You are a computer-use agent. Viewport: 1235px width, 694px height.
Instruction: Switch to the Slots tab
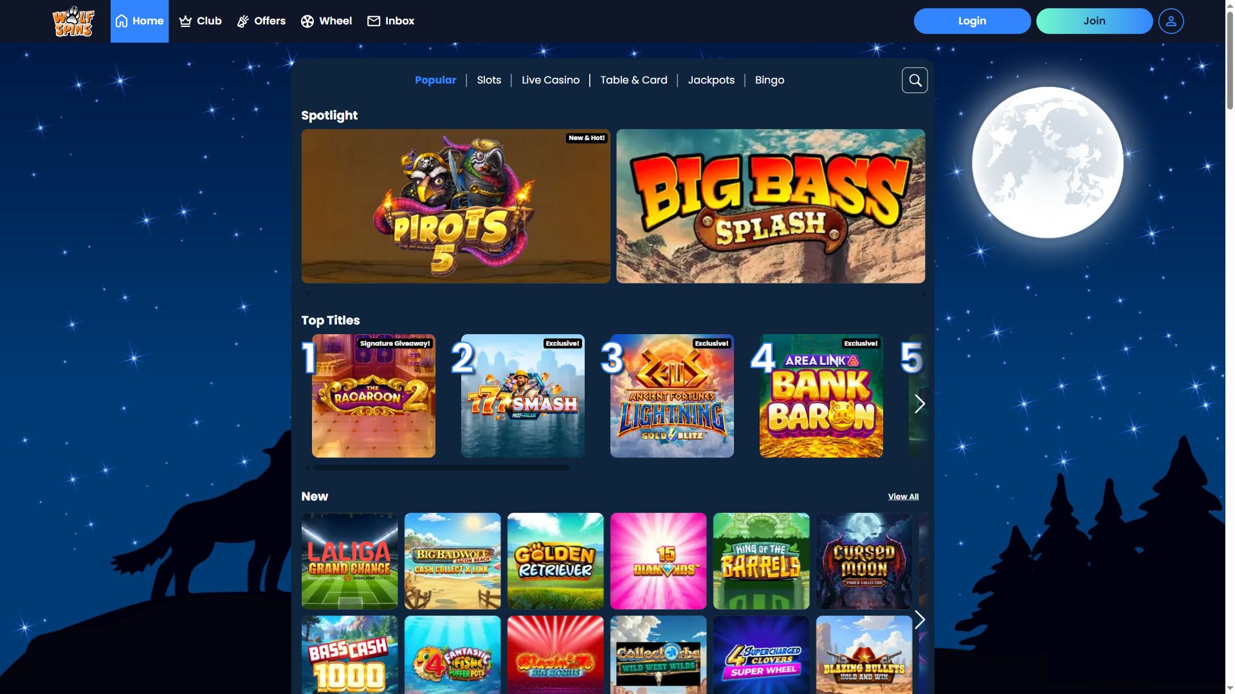point(489,80)
